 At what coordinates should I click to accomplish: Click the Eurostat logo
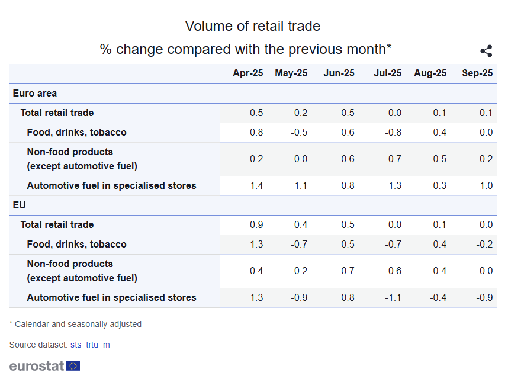coord(44,365)
